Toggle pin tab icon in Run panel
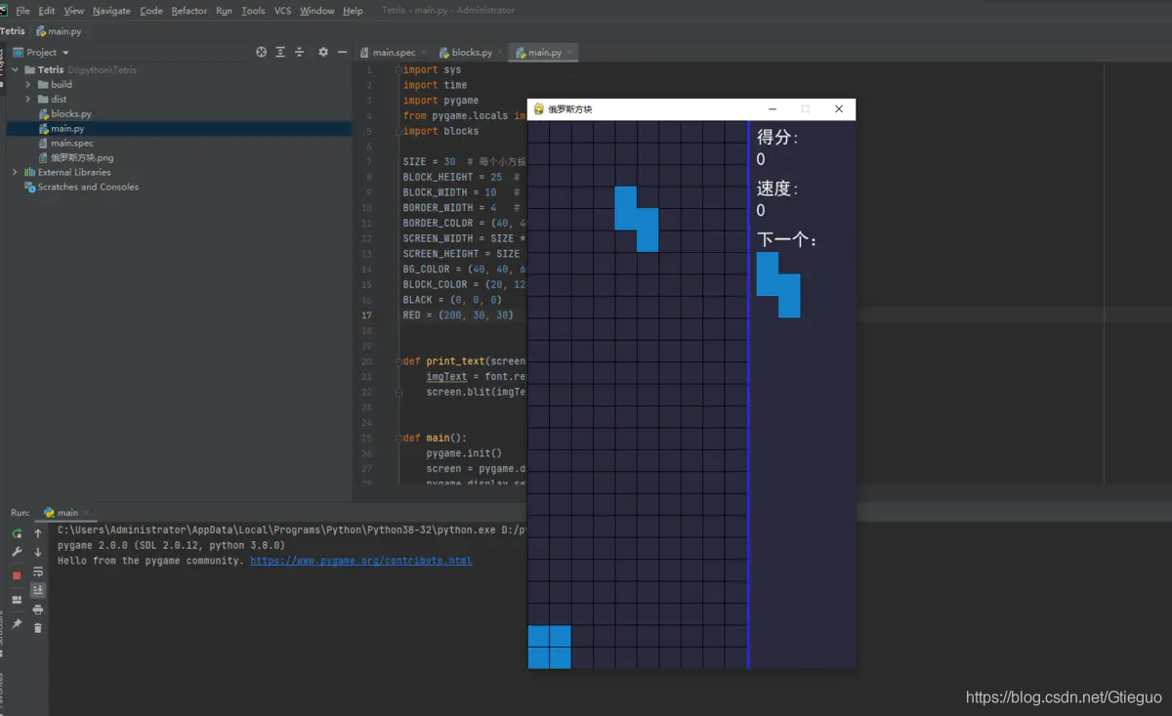 point(17,623)
